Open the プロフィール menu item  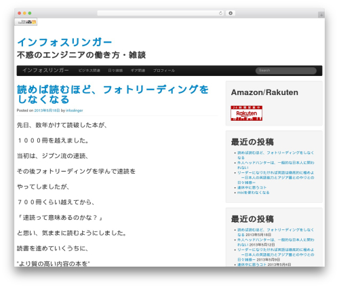point(164,71)
